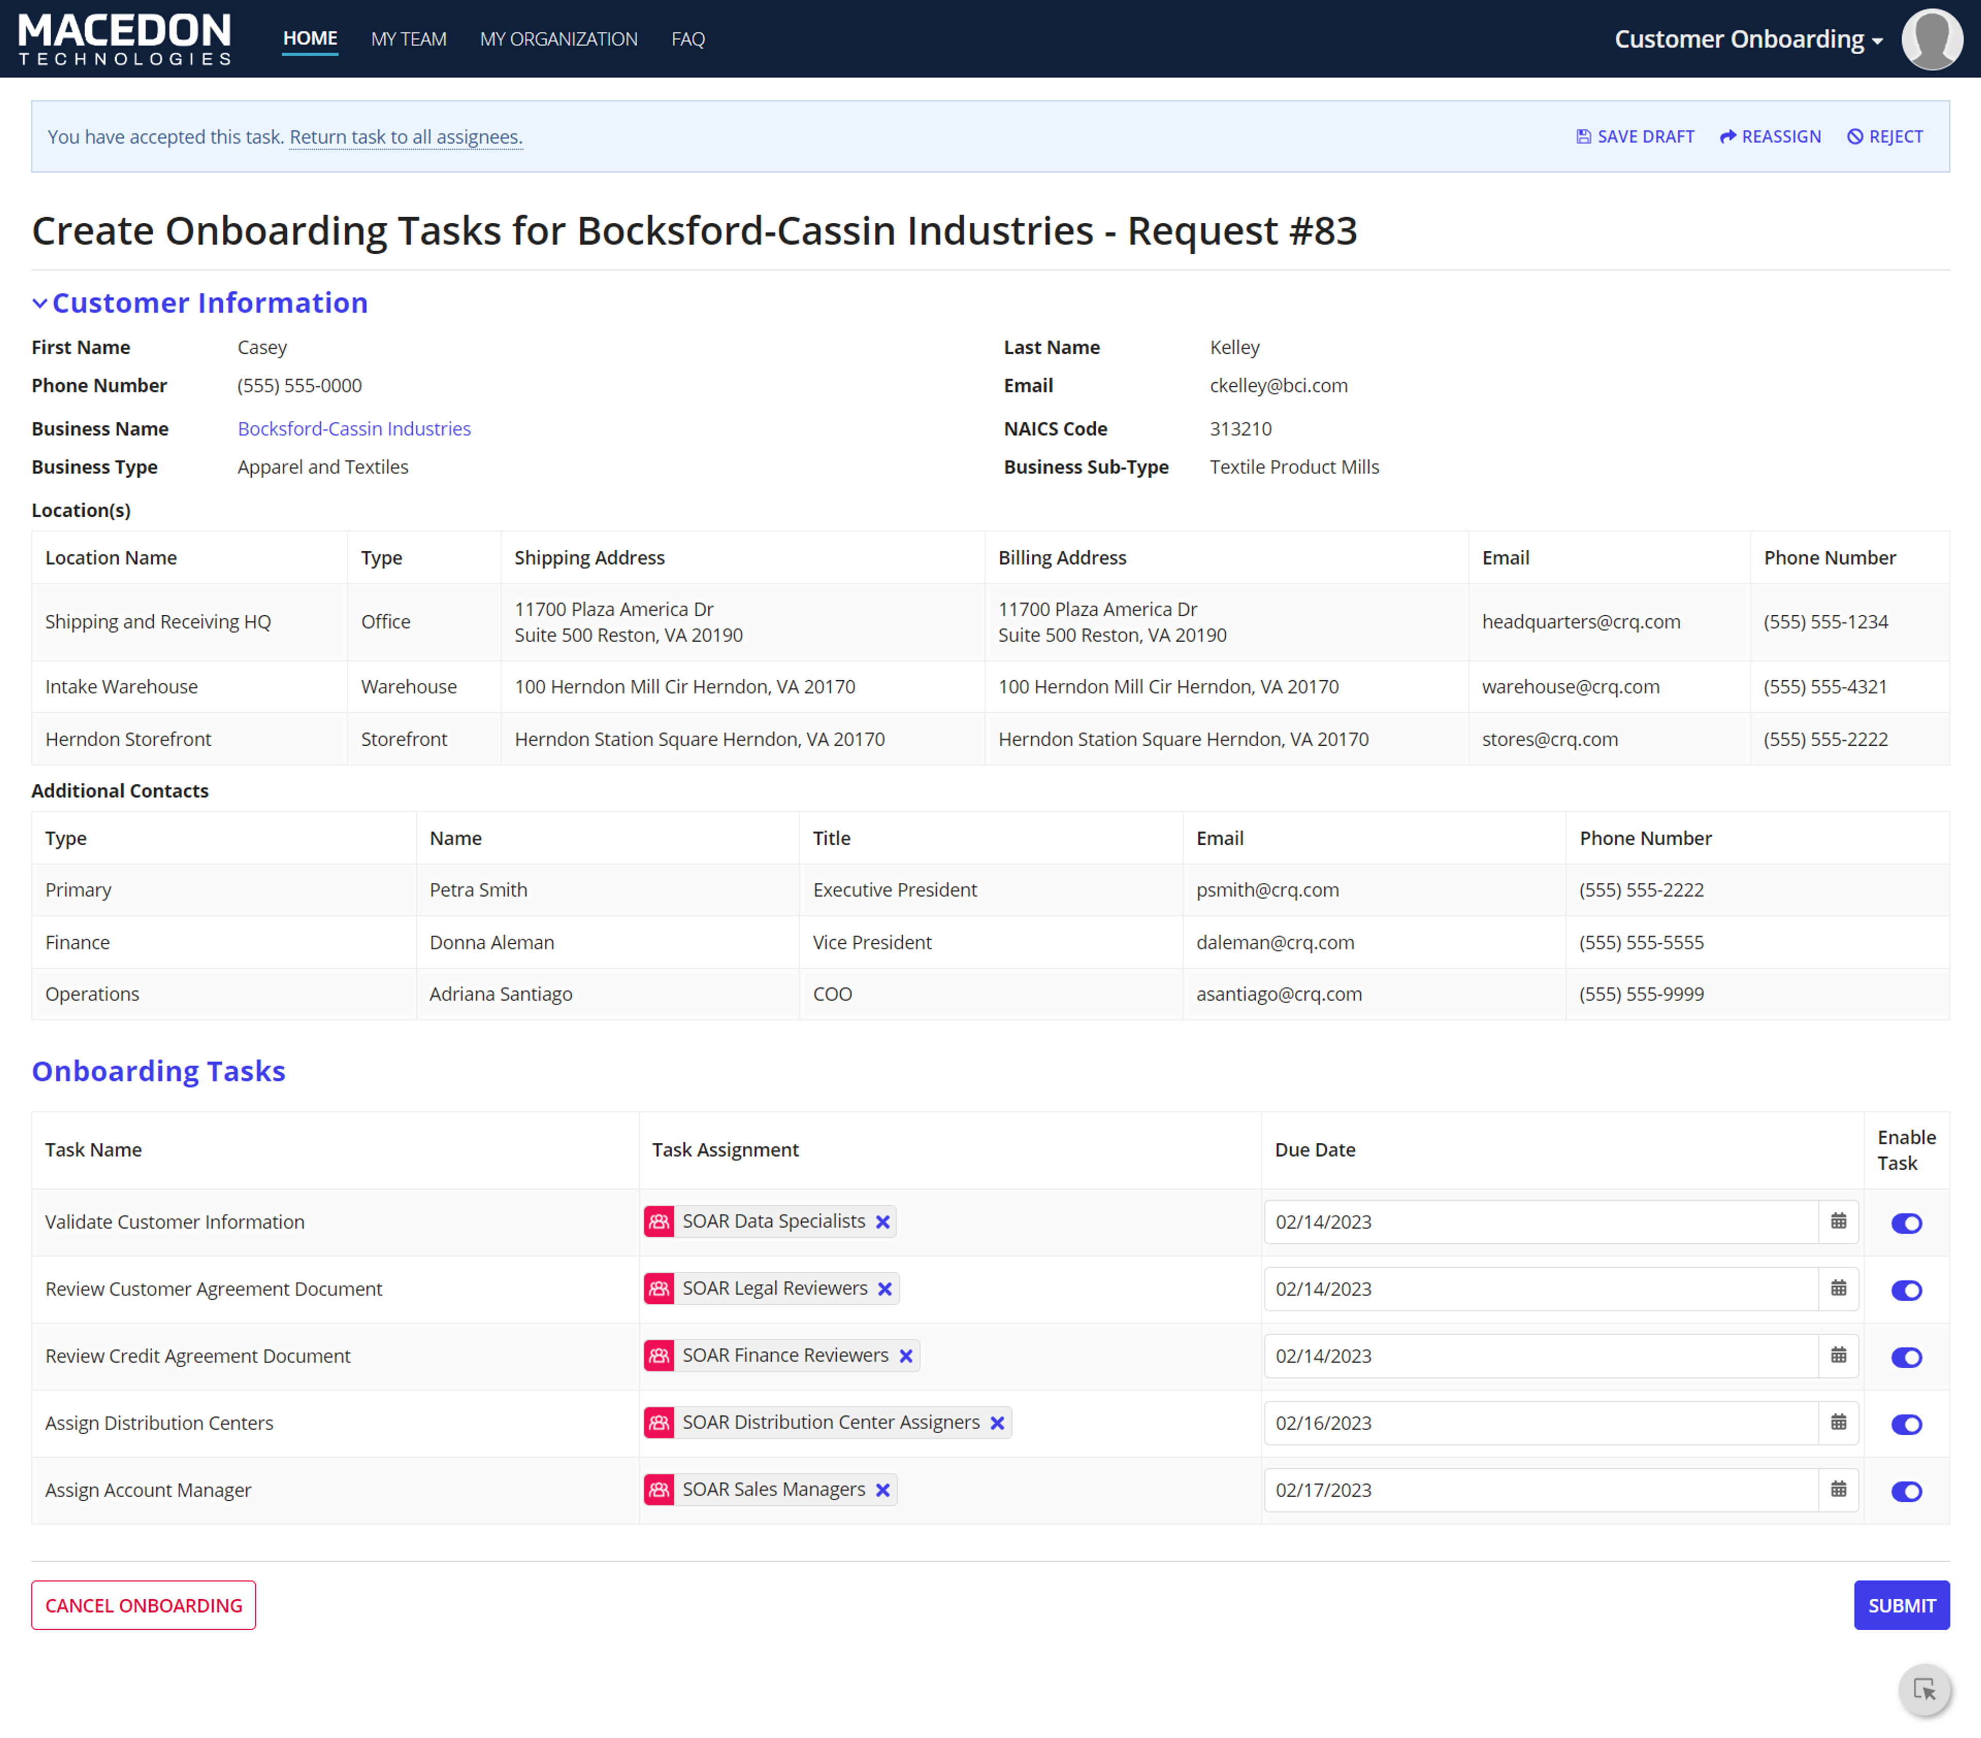Image resolution: width=1981 pixels, height=1738 pixels.
Task: Collapse the Customer Information section
Action: [x=40, y=303]
